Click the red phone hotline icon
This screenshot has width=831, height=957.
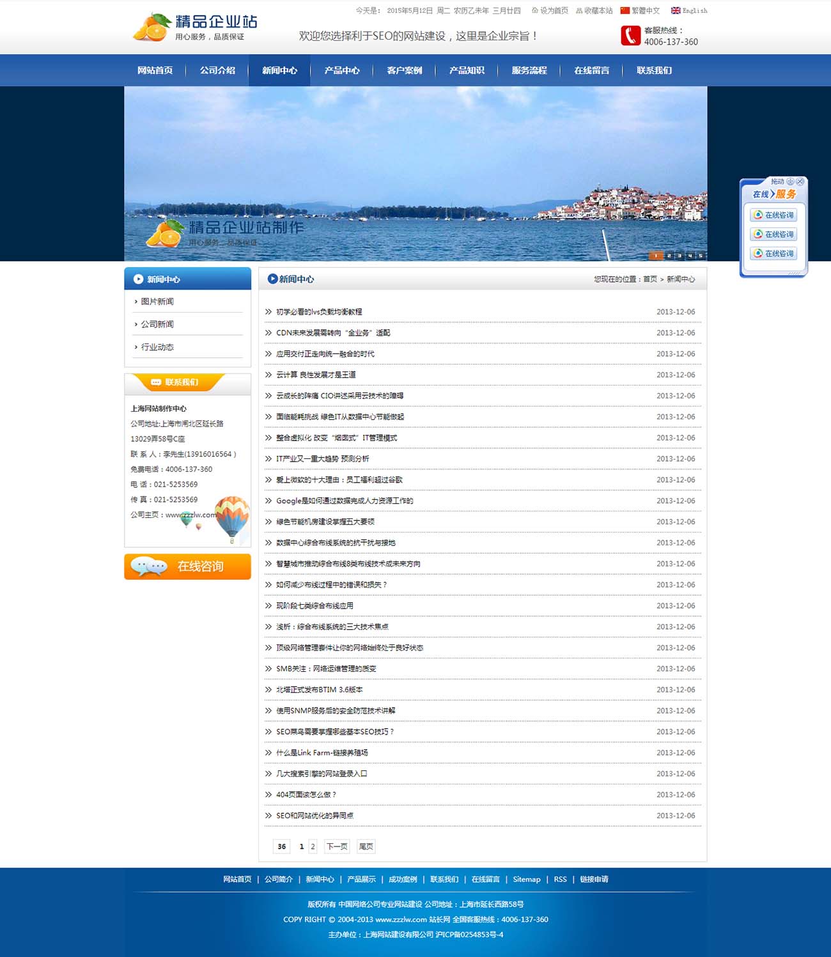tap(630, 35)
